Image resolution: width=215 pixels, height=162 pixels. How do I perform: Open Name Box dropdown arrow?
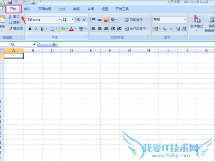(x=34, y=44)
